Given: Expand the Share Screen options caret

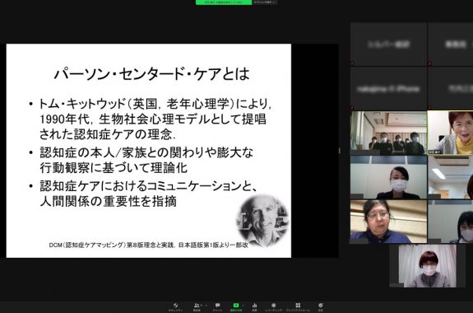Looking at the screenshot, I should click(243, 306).
